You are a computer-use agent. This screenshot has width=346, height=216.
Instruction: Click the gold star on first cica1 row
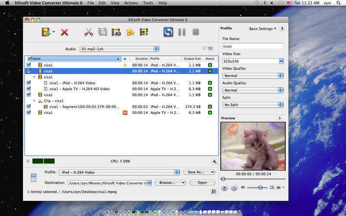[125, 65]
